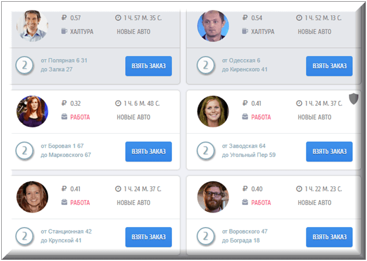The height and width of the screenshot is (261, 367).
Task: Click the shield icon on the Заводская order
Action: [354, 99]
